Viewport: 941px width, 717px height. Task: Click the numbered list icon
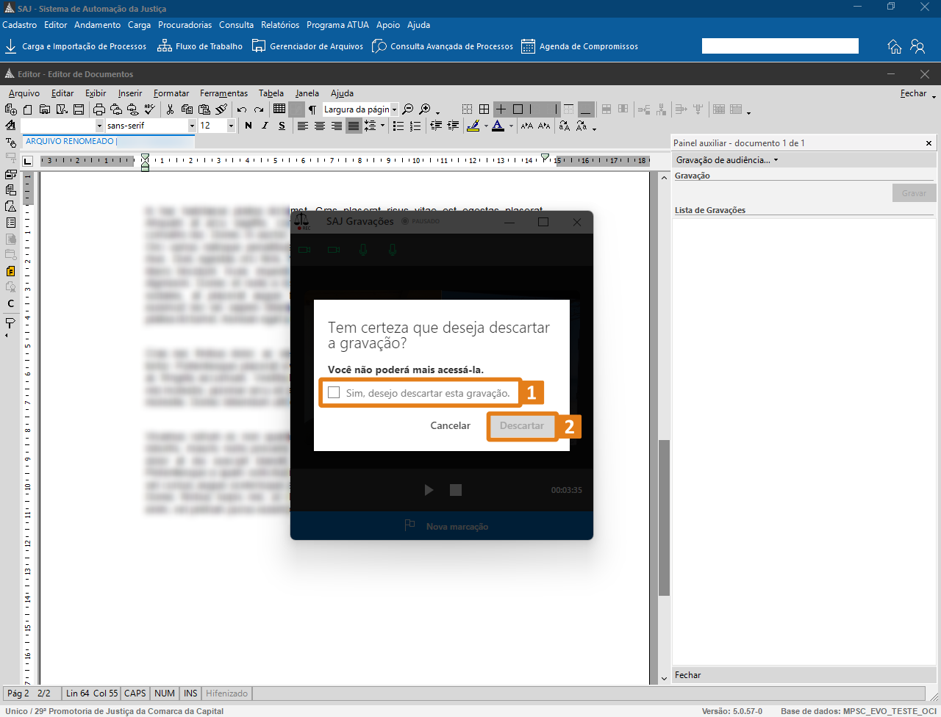(x=415, y=126)
